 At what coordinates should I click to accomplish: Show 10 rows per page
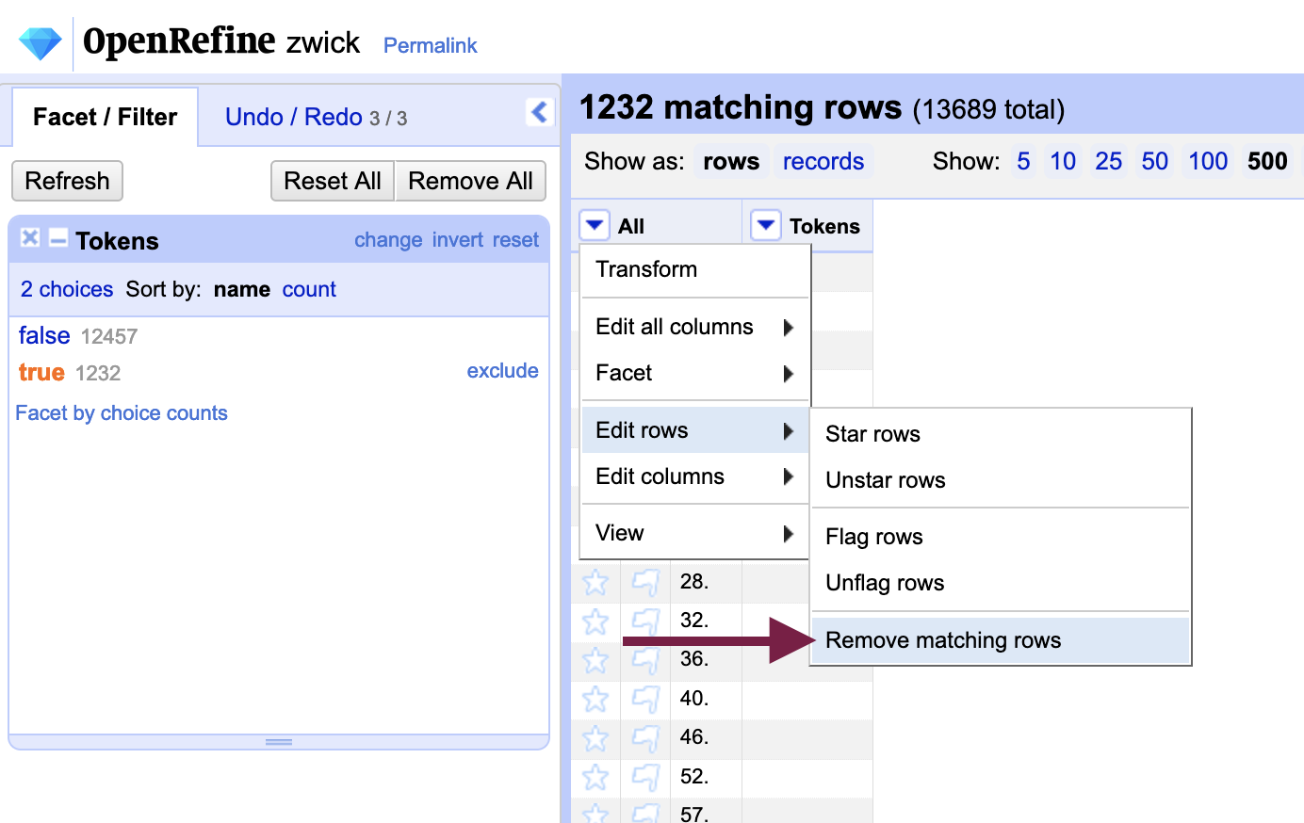1063,161
